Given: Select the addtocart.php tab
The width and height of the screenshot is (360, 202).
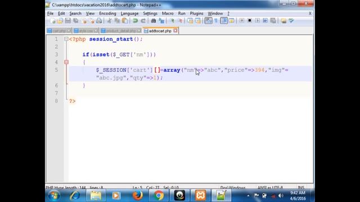Looking at the screenshot, I should pos(160,31).
